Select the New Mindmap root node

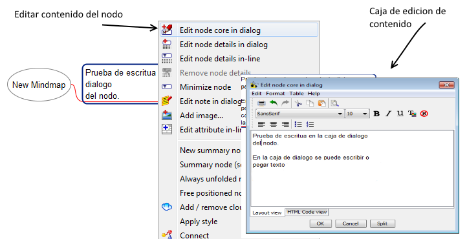coord(39,85)
